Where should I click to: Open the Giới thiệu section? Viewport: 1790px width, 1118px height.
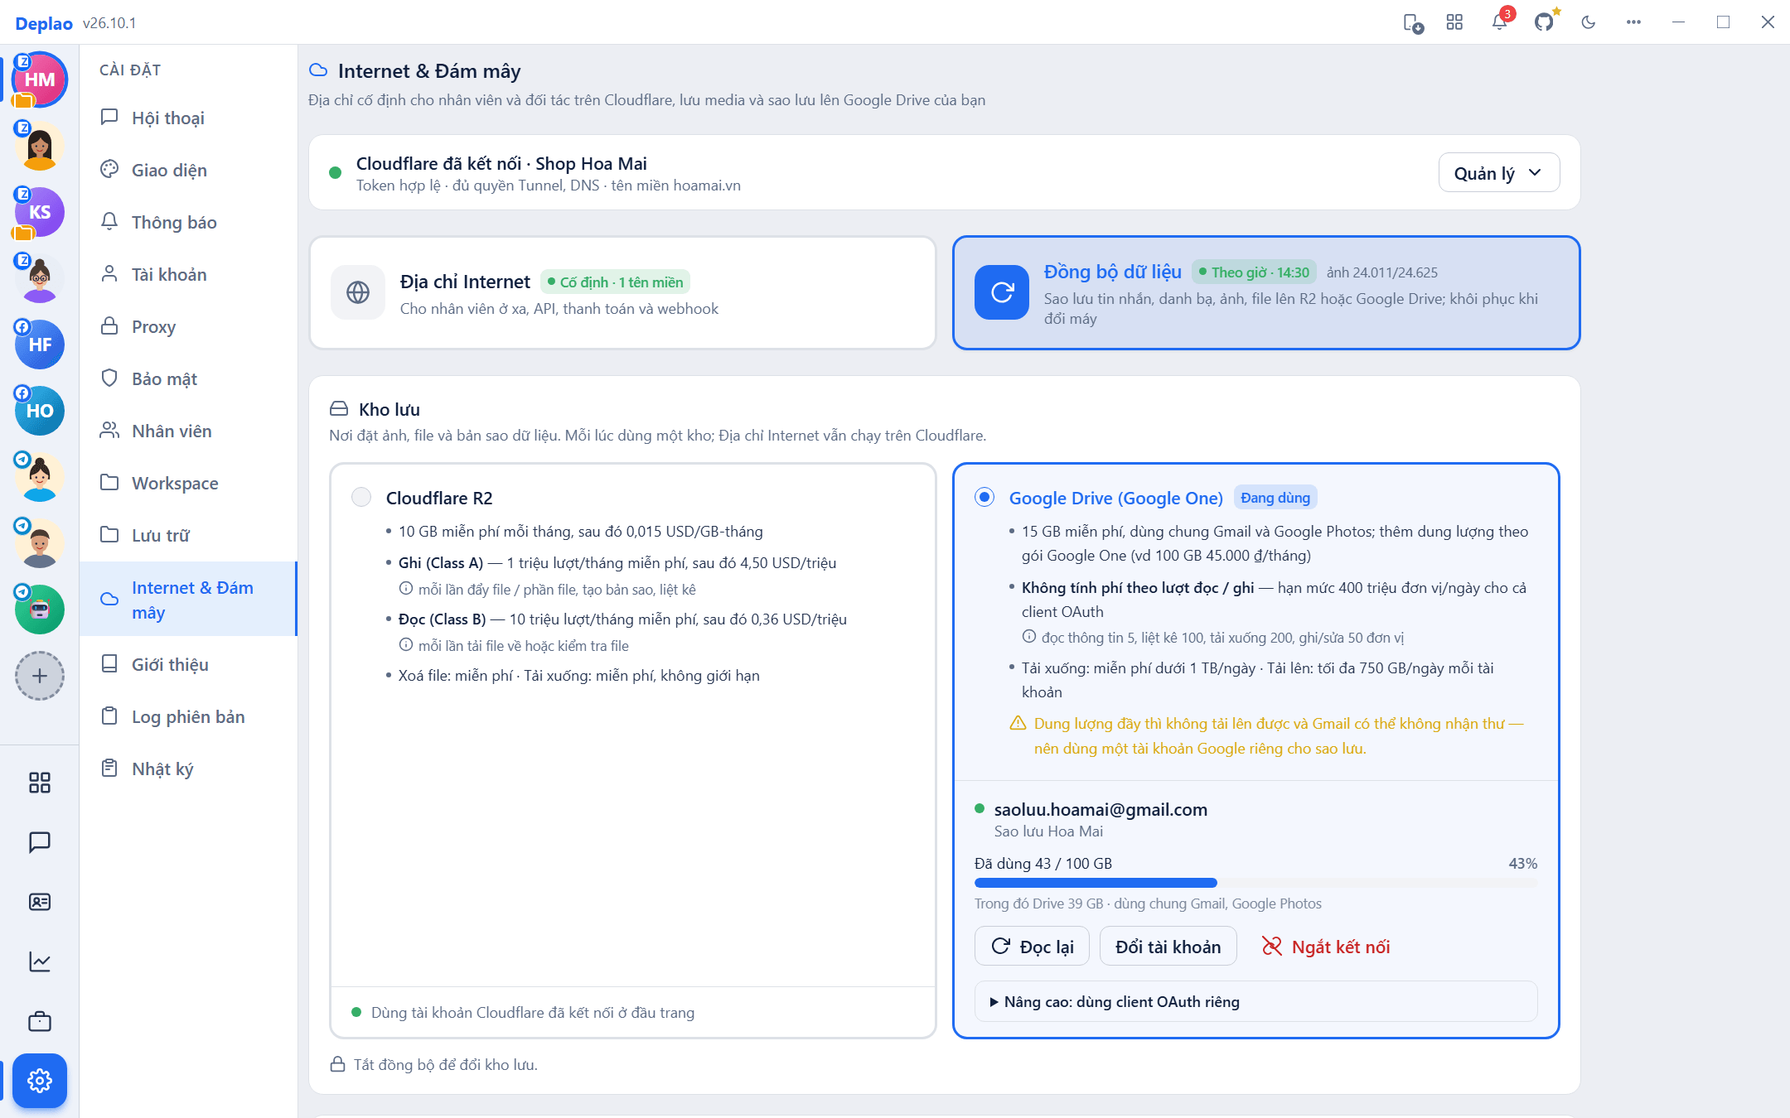(188, 664)
